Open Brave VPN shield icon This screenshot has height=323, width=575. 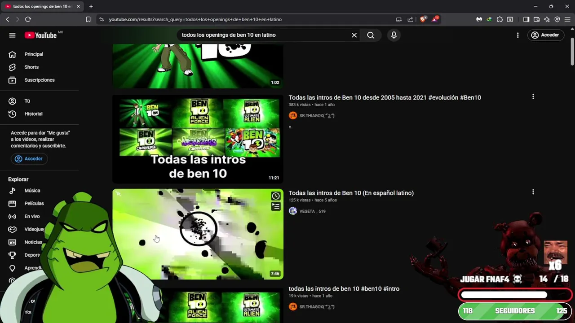pyautogui.click(x=557, y=19)
